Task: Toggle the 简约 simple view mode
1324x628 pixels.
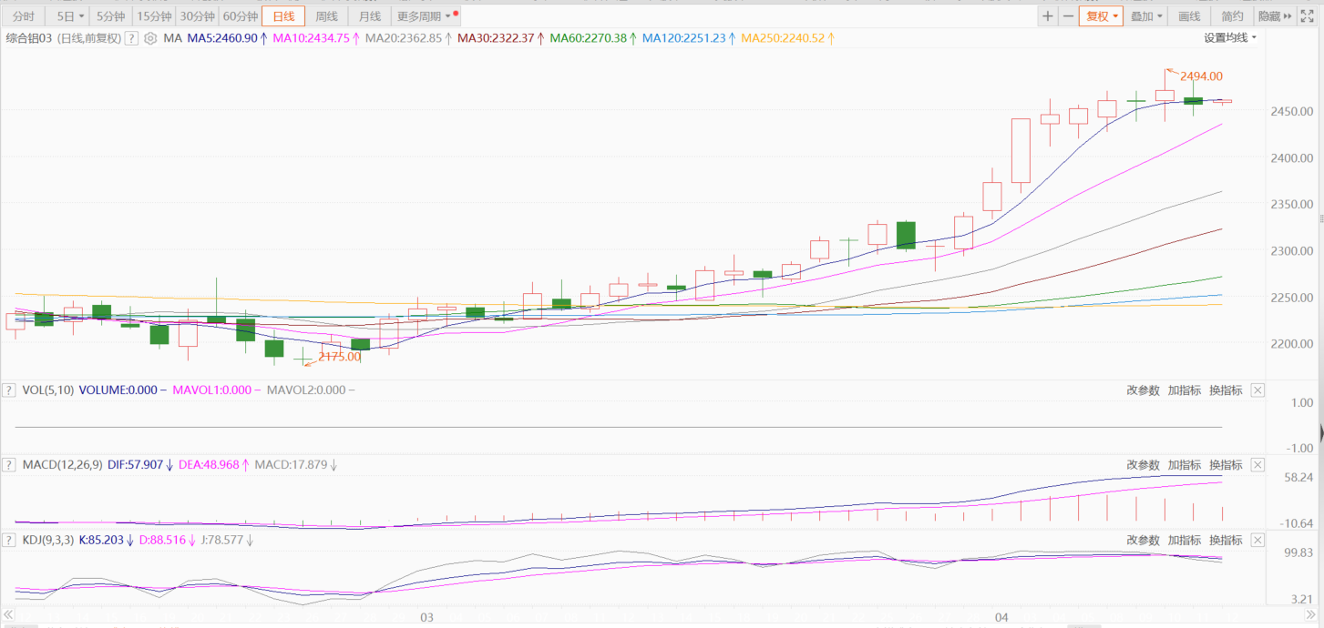Action: point(1232,16)
